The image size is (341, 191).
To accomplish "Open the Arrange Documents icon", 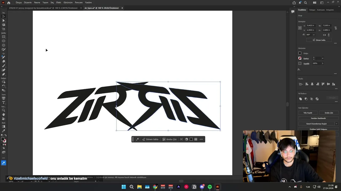I will 315,3.
